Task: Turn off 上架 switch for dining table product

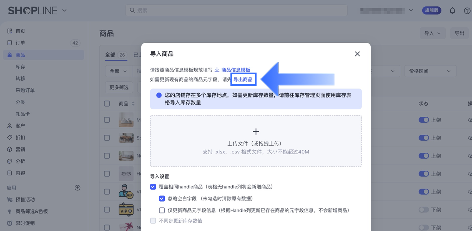Action: 424,138
